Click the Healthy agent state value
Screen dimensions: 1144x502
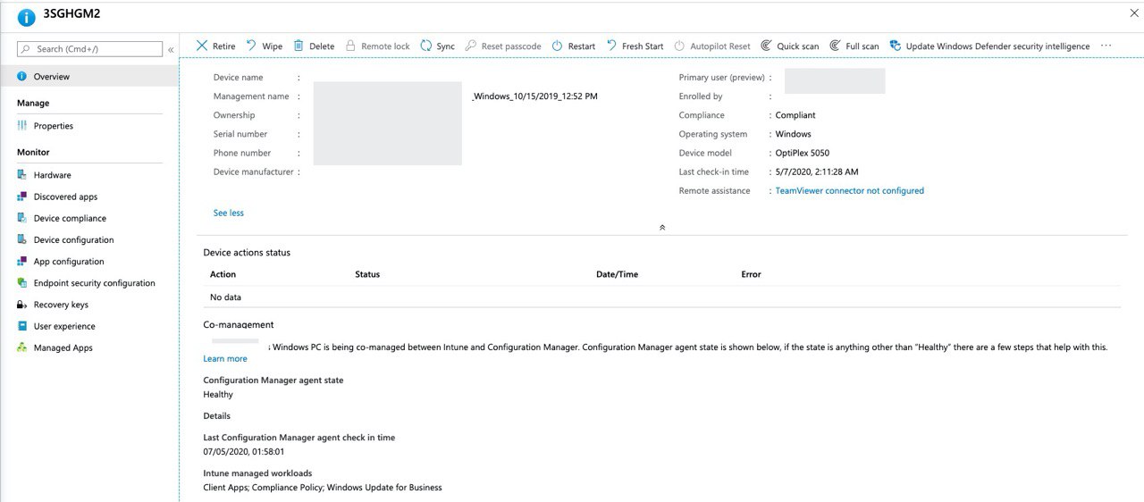[x=218, y=394]
